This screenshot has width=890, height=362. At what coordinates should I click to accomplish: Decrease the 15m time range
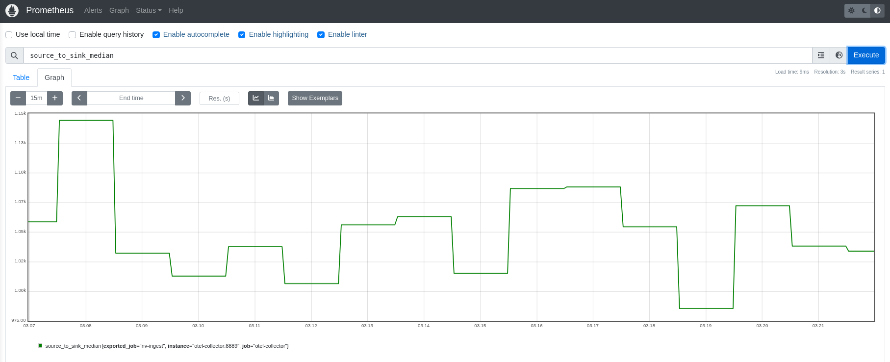(x=18, y=98)
